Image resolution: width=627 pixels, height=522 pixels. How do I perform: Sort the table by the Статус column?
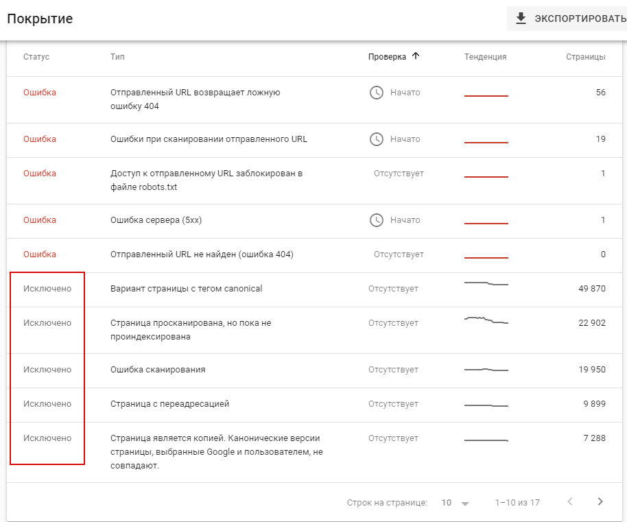click(x=36, y=57)
